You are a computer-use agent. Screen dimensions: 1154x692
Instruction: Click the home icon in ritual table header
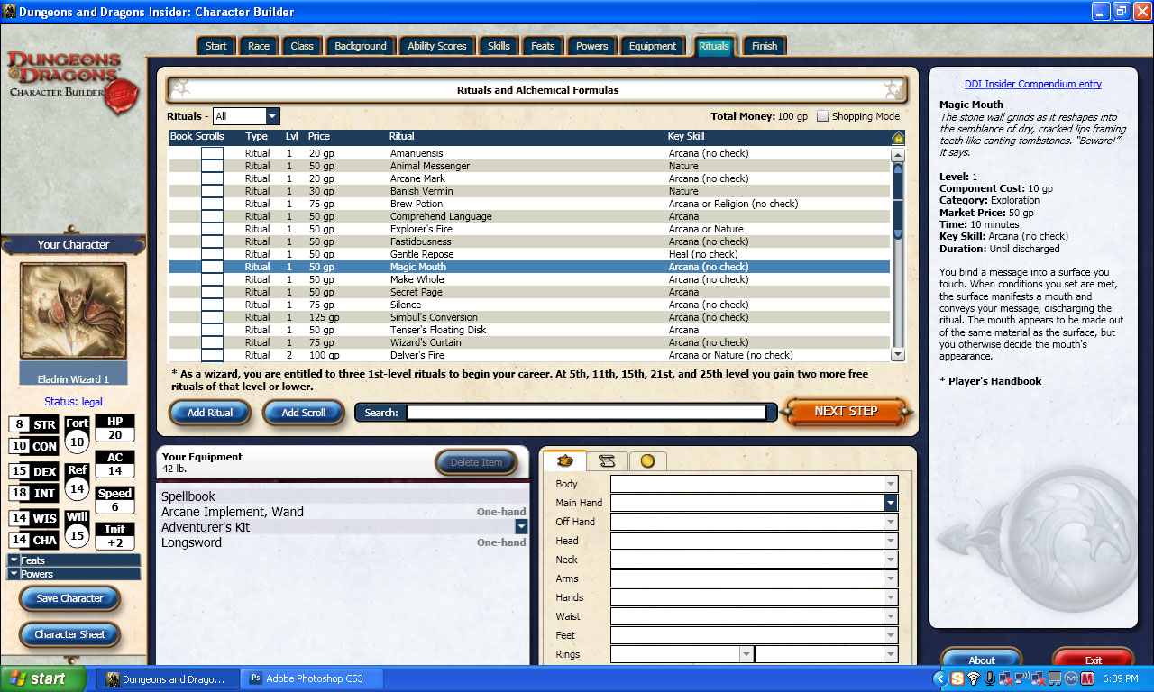coord(898,138)
